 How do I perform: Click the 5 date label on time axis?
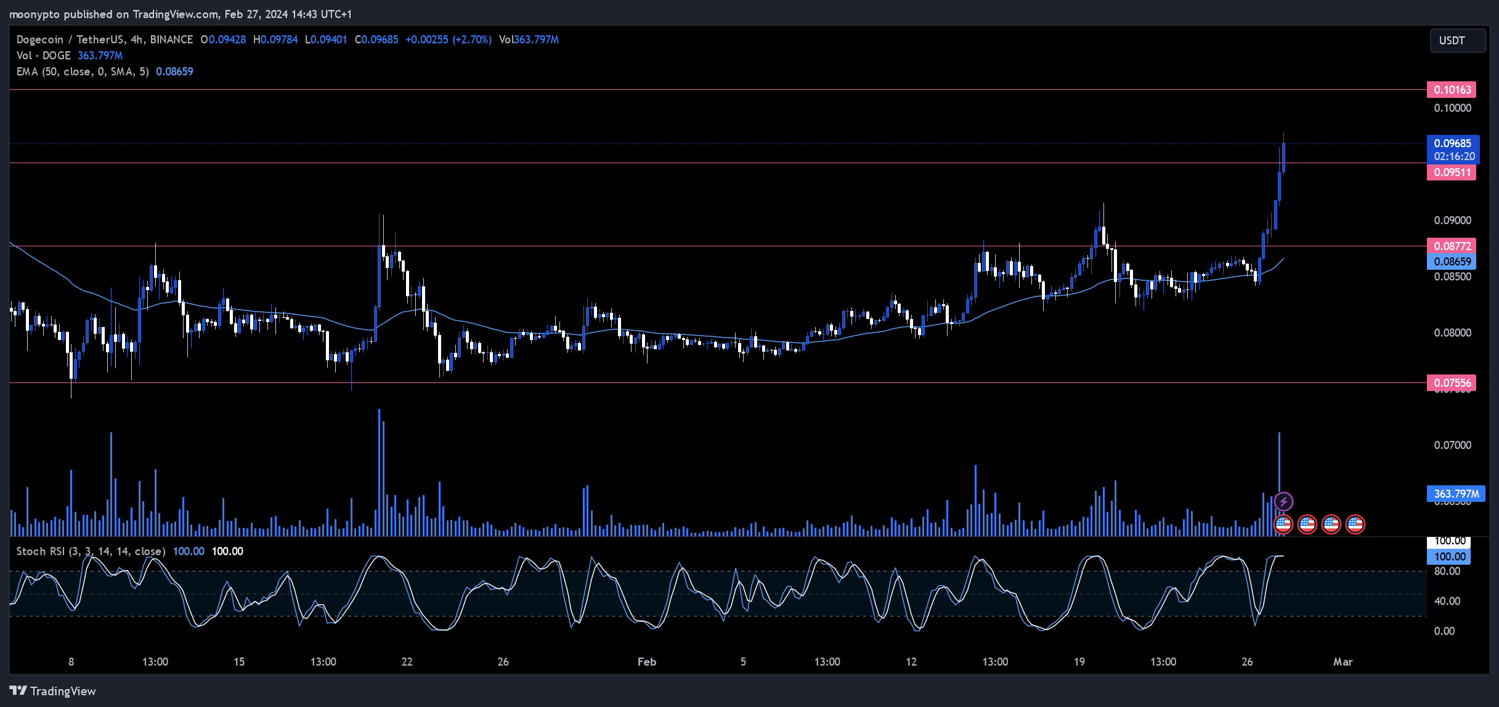[743, 662]
